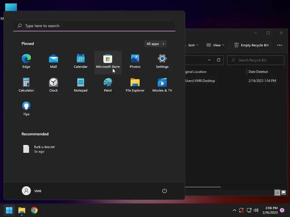Image resolution: width=290 pixels, height=217 pixels.
Task: Open Movies & TV app
Action: 162,85
